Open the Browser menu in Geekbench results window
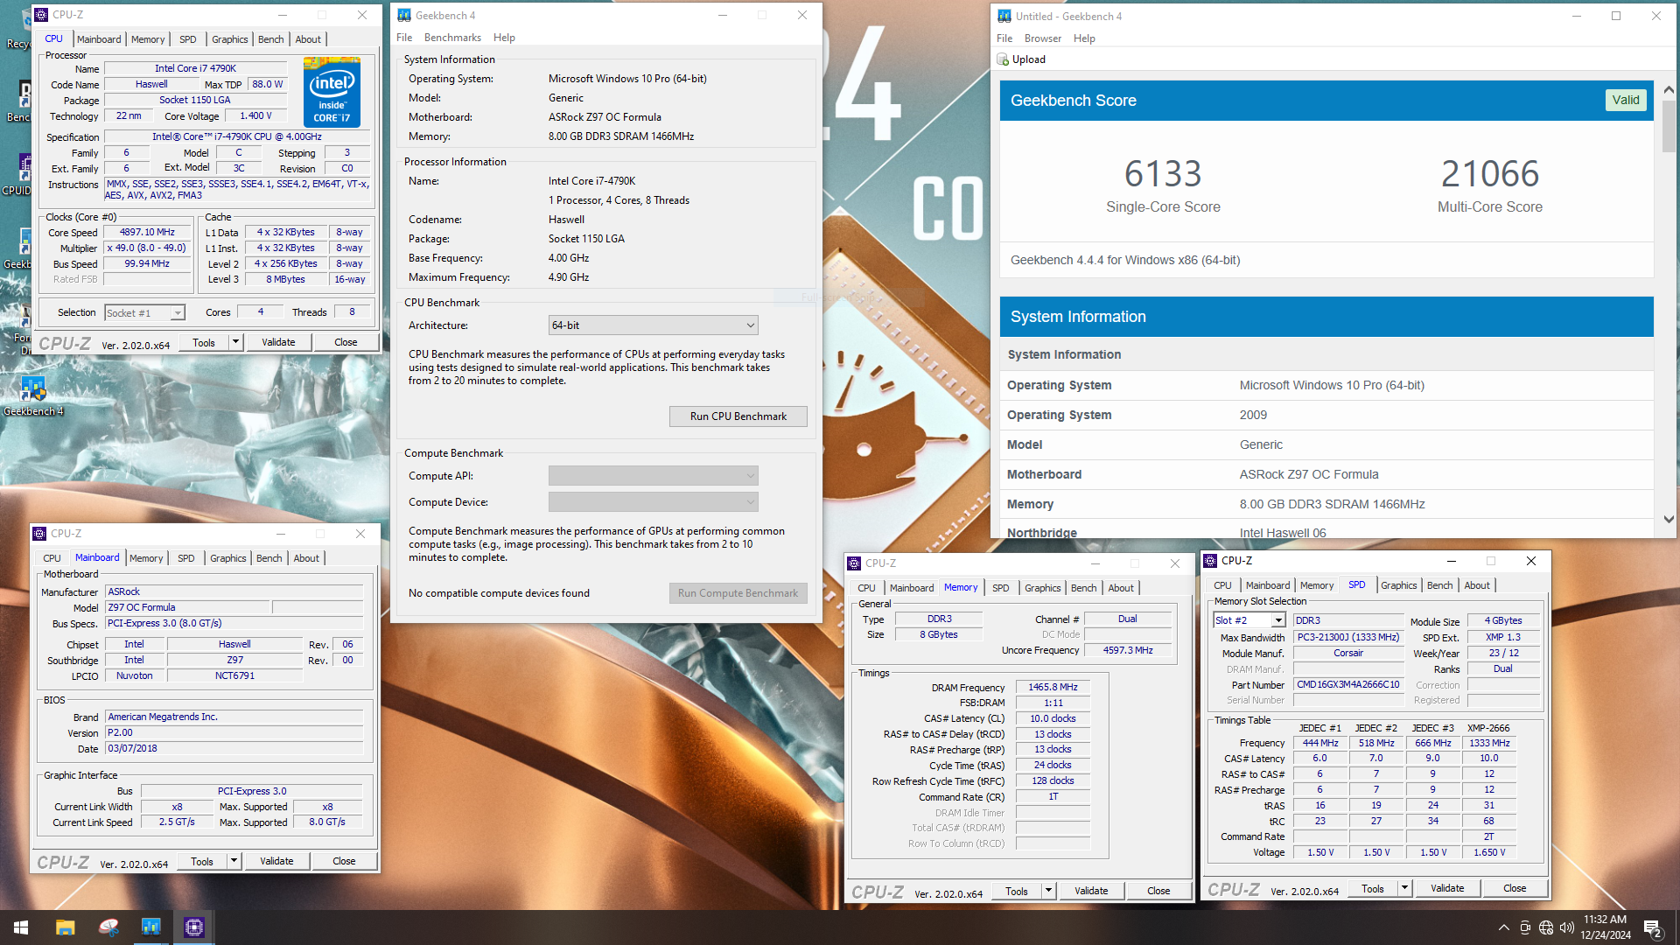 pyautogui.click(x=1043, y=38)
